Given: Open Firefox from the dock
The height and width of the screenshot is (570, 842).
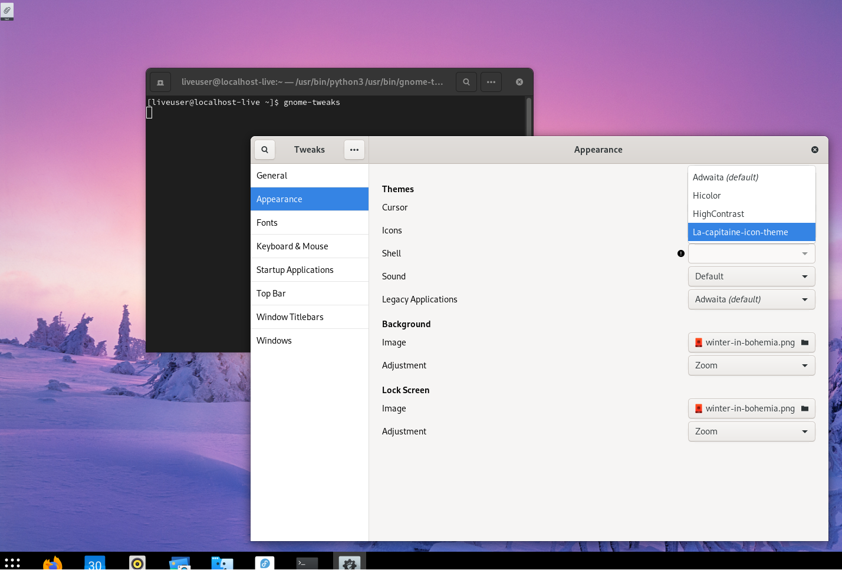Looking at the screenshot, I should (x=52, y=563).
